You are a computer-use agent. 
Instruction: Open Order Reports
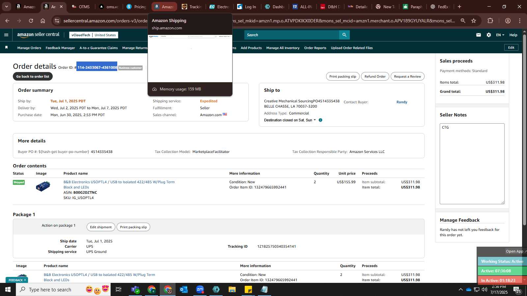tap(315, 48)
